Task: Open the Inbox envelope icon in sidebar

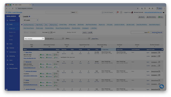Action: pos(7,44)
